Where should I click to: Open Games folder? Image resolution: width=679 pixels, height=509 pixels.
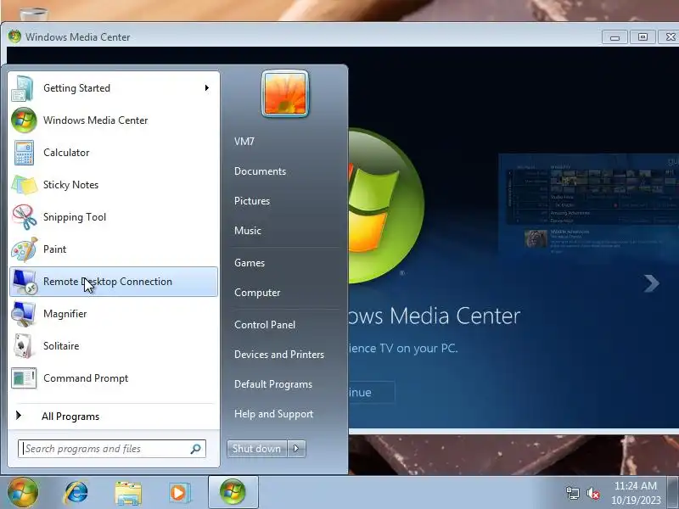(x=250, y=263)
